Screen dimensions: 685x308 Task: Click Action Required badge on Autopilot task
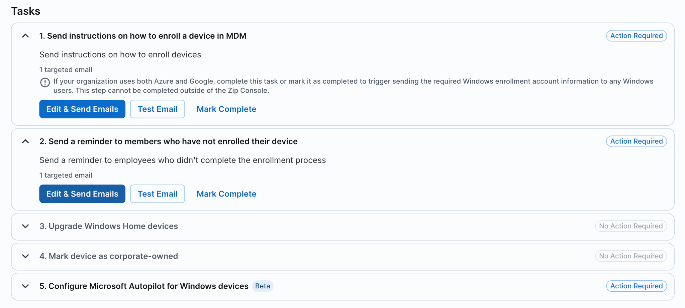636,286
